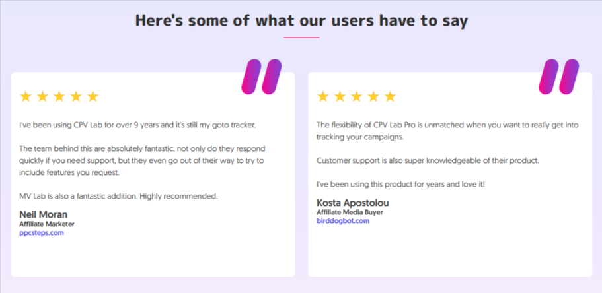Open the birddogbot.com link
The image size is (602, 293).
(x=343, y=221)
